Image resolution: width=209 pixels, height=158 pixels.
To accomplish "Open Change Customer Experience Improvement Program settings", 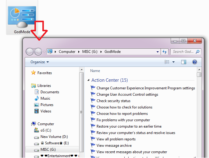I will coord(146,88).
